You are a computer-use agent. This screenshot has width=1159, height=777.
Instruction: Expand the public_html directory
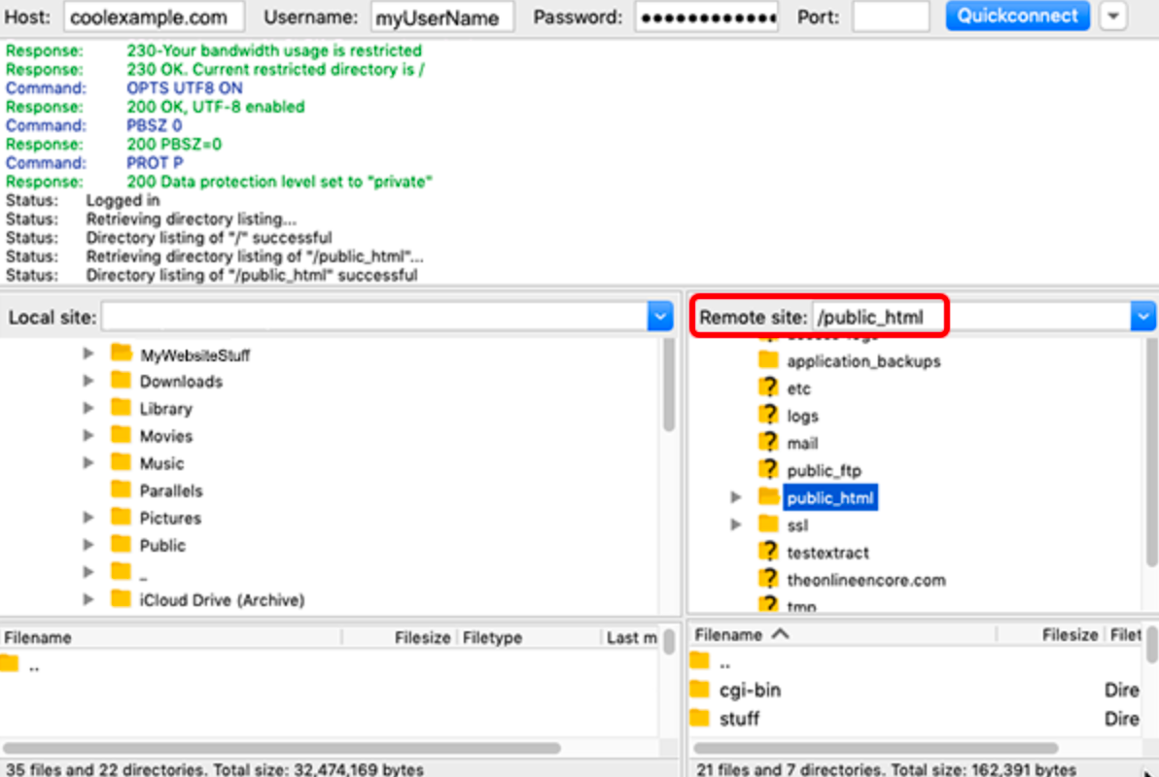736,496
